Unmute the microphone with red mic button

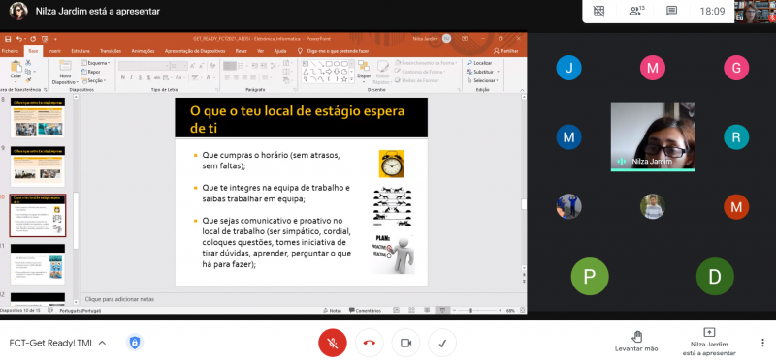[x=333, y=343]
